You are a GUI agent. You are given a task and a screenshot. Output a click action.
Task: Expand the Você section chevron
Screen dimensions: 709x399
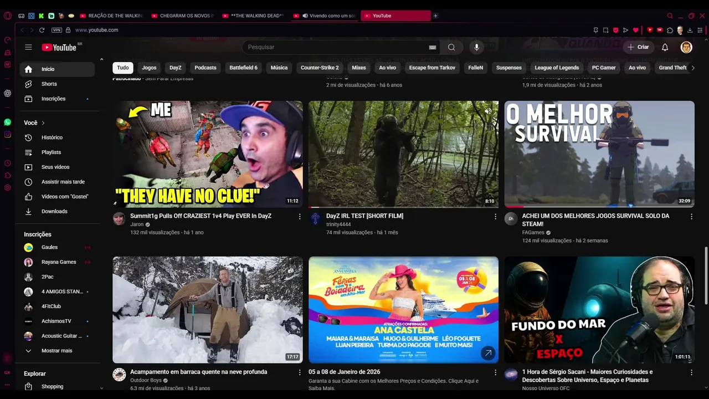coord(43,123)
